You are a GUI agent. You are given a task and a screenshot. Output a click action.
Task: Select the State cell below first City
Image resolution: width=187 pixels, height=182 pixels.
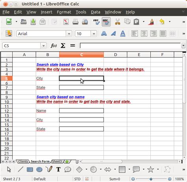point(81,87)
